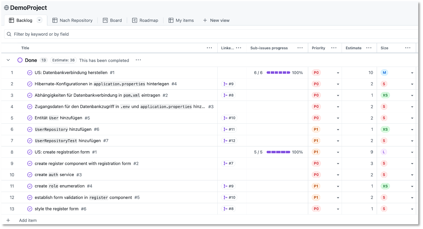Click the globe icon beside DemoProject
The height and width of the screenshot is (229, 423).
pos(6,7)
